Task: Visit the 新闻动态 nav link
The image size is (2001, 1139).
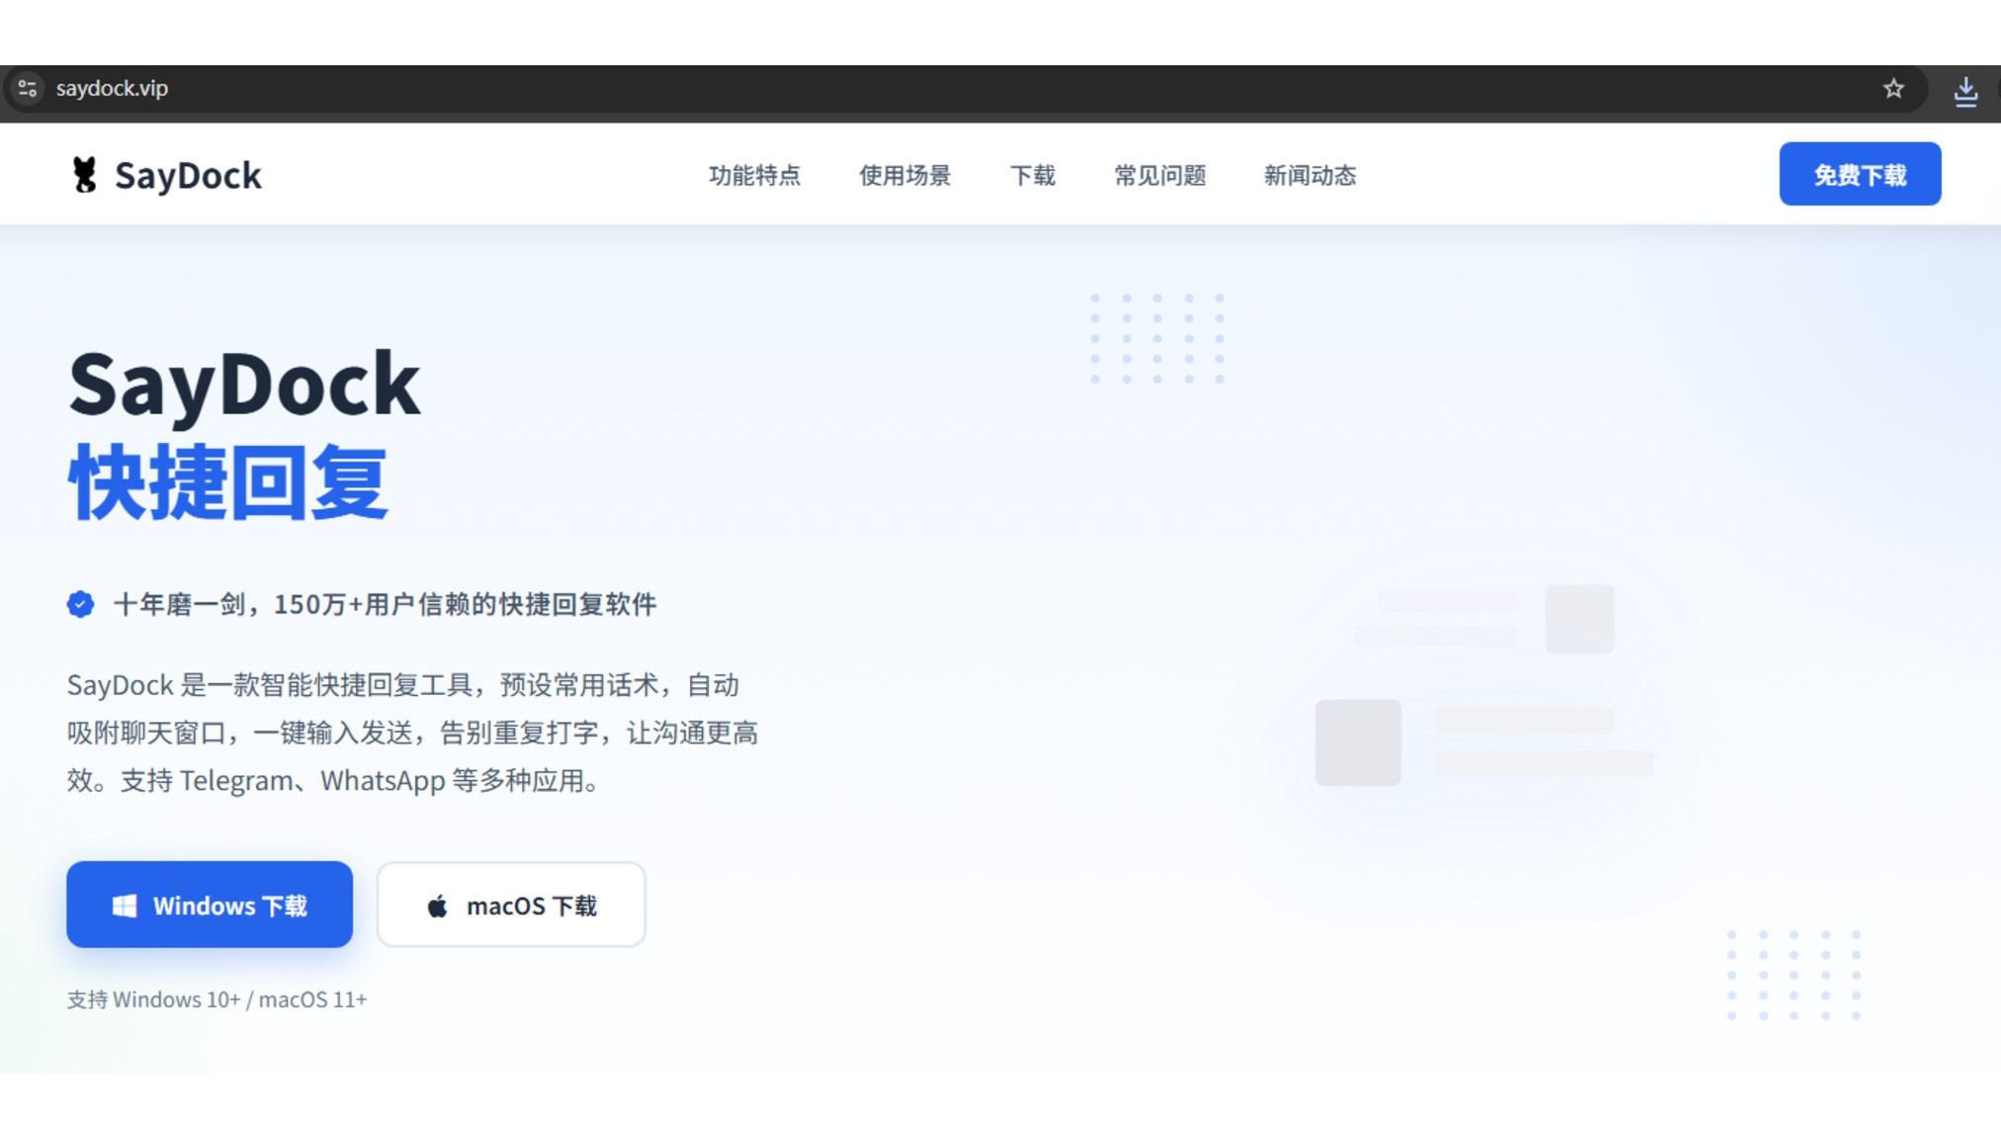Action: tap(1310, 176)
